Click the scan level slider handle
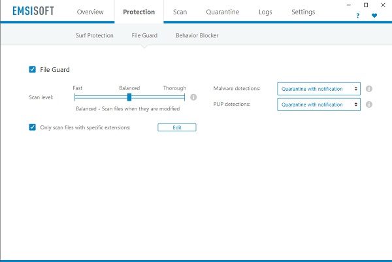The image size is (392, 262). (x=129, y=97)
